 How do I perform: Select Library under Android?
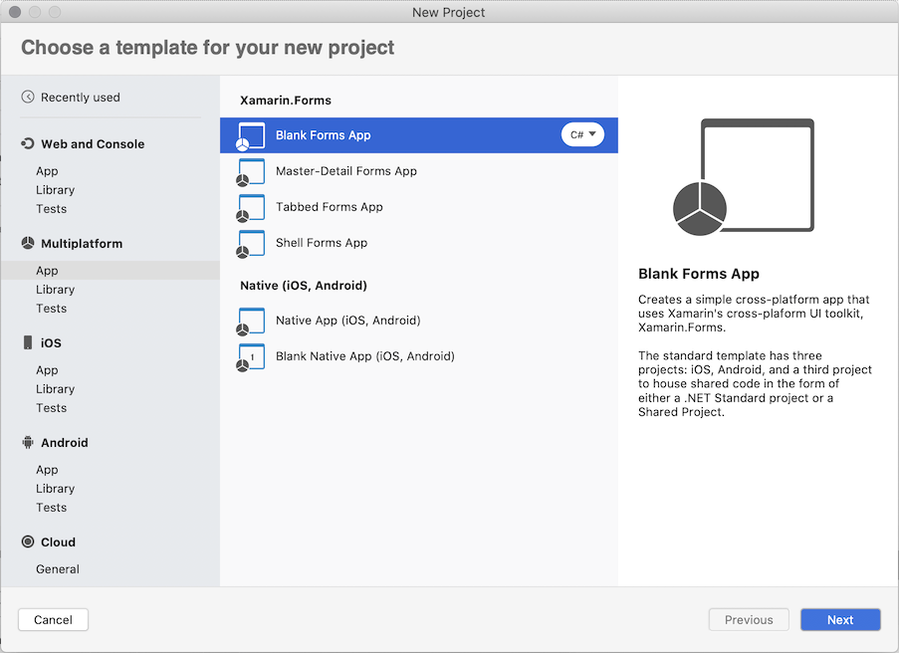[55, 489]
